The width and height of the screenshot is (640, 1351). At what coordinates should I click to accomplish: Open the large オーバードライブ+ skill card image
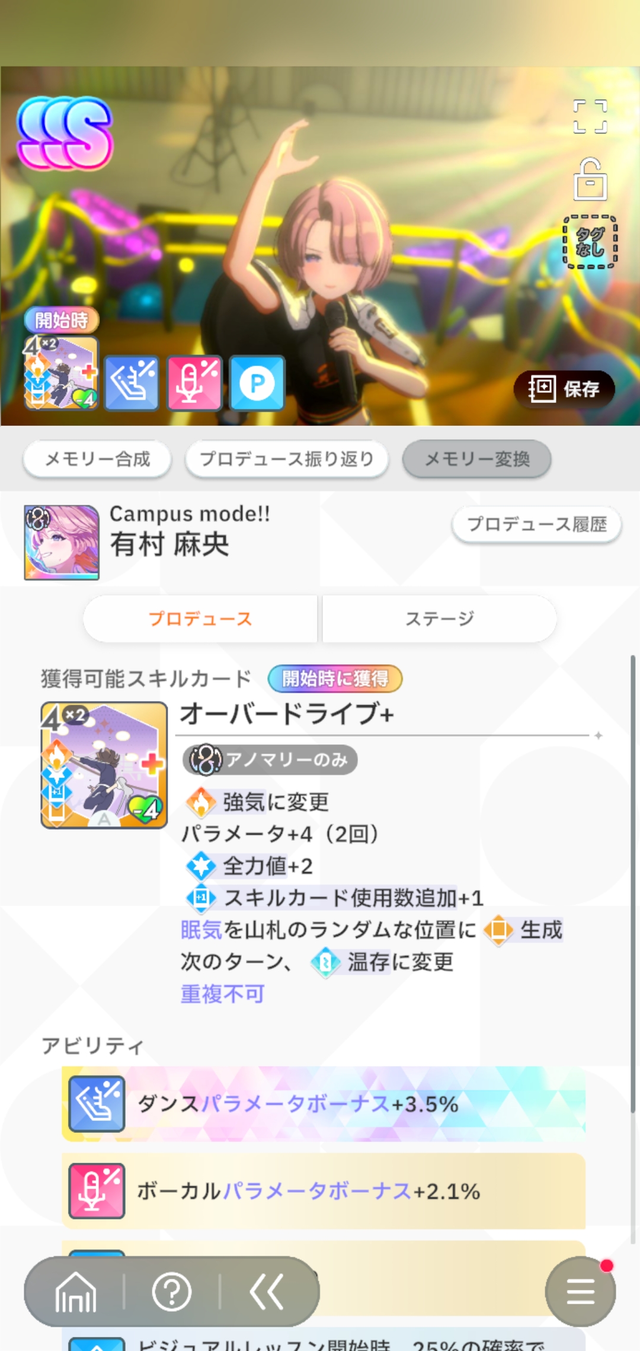(104, 765)
